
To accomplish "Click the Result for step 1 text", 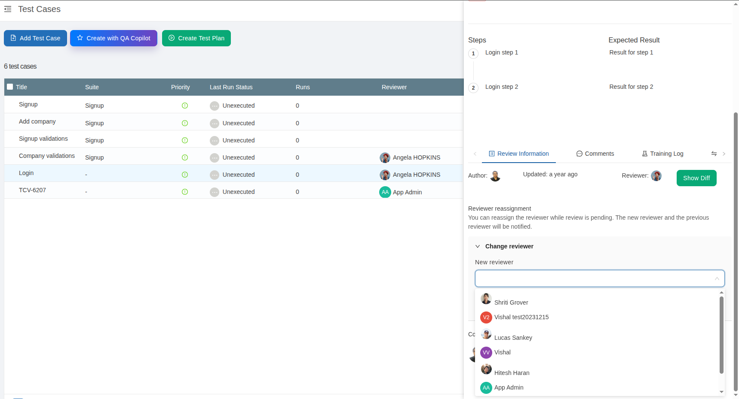I will point(631,52).
